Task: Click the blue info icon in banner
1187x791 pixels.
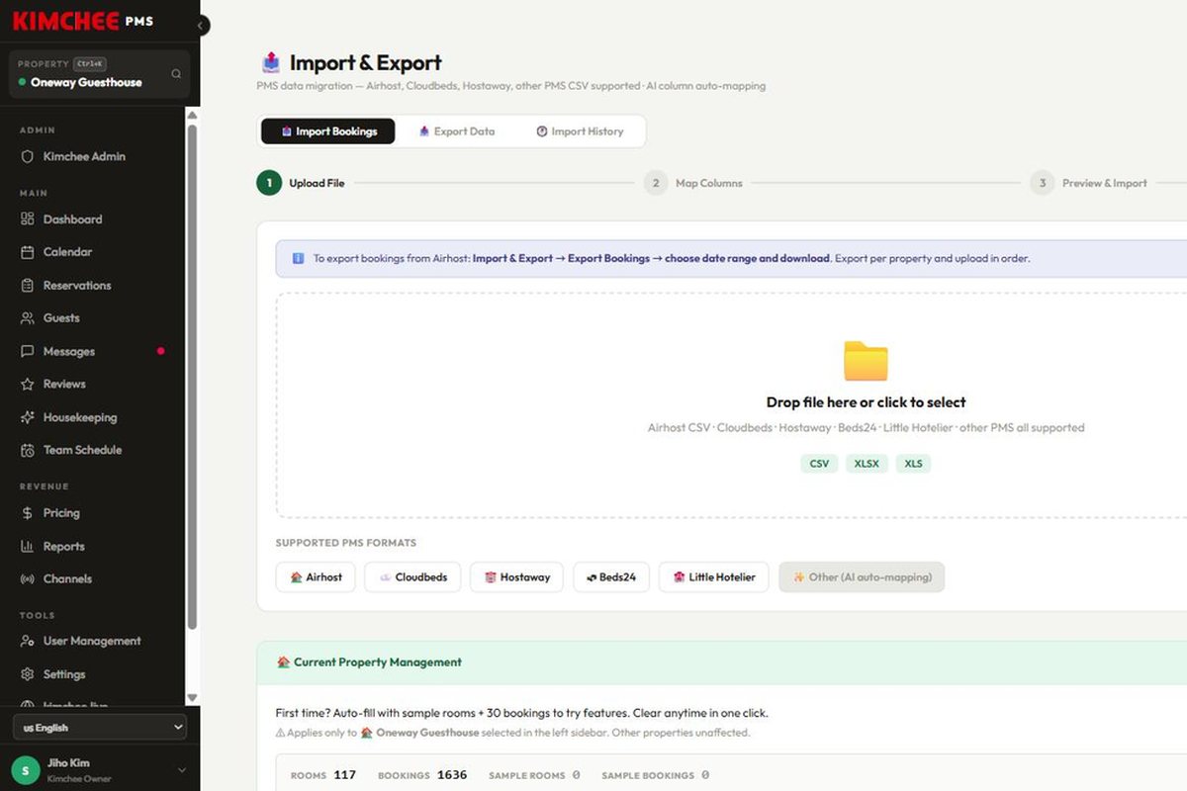Action: 298,258
